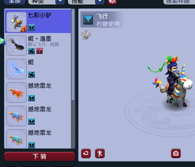195x167 pixels.
Task: Expand the 技能 dropdown arrow
Action: (x=100, y=2)
